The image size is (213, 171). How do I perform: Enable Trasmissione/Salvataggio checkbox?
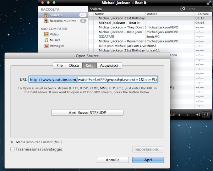(x=12, y=149)
